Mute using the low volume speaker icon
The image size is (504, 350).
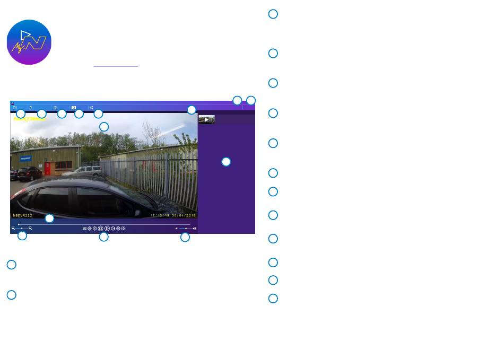[177, 228]
